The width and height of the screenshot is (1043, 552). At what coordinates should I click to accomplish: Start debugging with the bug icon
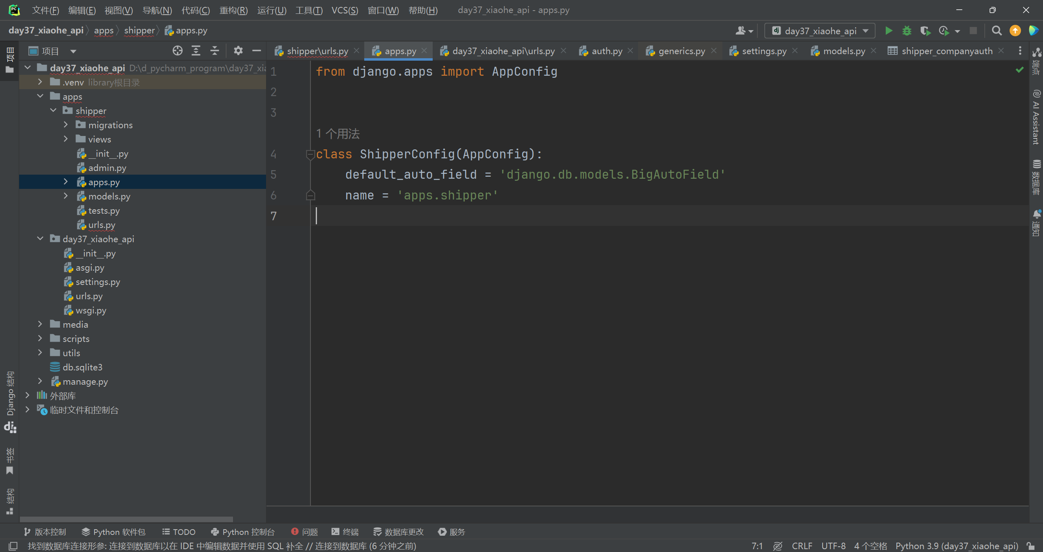coord(907,31)
